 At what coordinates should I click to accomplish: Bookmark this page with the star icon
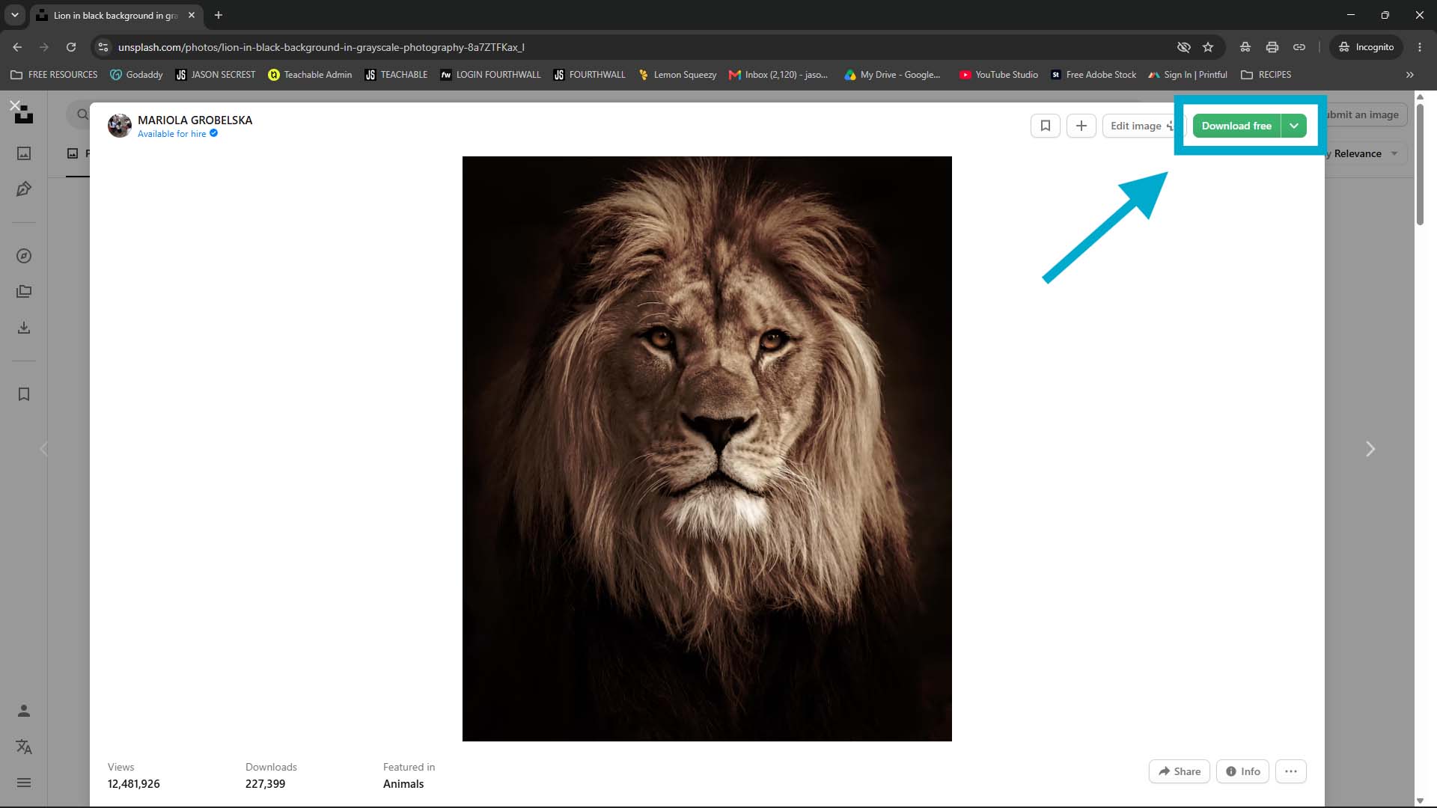click(x=1208, y=47)
